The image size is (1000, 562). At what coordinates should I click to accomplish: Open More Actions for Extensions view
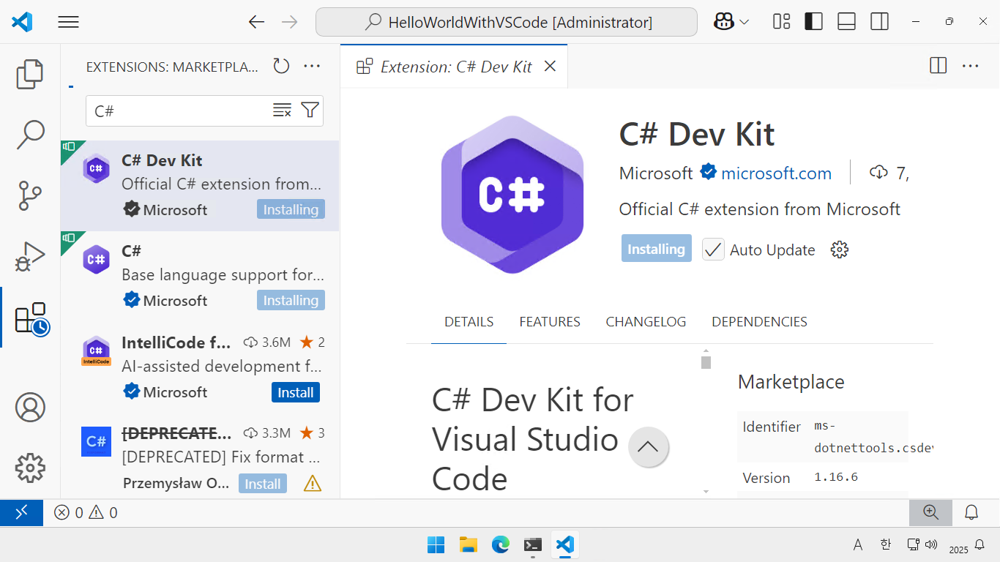pos(312,66)
